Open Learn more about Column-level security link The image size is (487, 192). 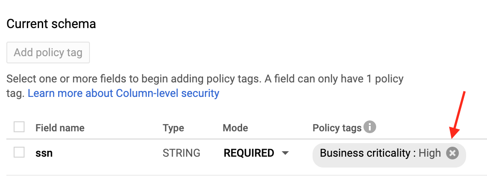tap(124, 94)
